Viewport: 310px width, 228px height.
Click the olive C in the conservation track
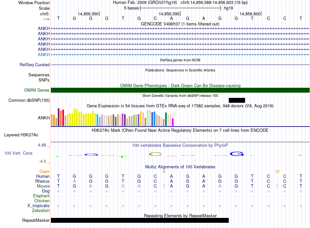point(156,154)
